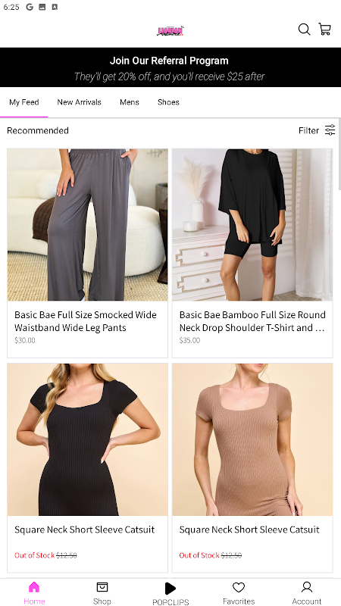341x606 pixels.
Task: Select the My Feed tab
Action: (24, 102)
